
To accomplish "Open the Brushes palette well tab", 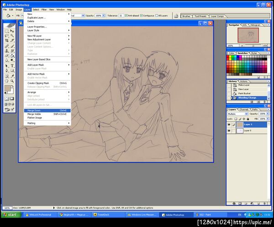I will click(186, 16).
